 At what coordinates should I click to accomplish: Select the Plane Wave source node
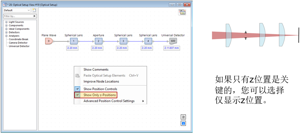coord(49,41)
